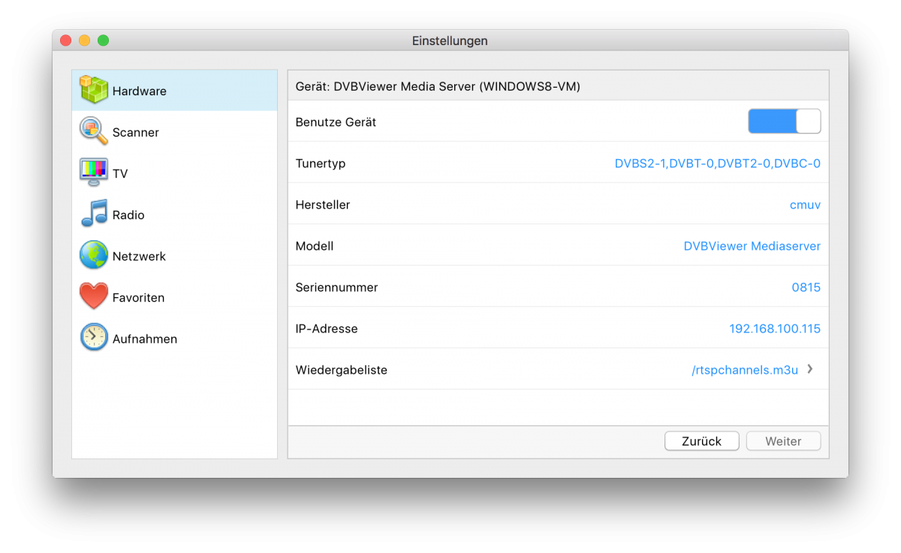Image resolution: width=901 pixels, height=553 pixels.
Task: Click the Tunertyp value DVBS2-1,DVBT-0,DVBT2-0,DVBC-0
Action: [718, 164]
